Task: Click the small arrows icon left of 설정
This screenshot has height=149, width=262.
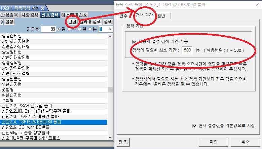Action: (x=2, y=22)
